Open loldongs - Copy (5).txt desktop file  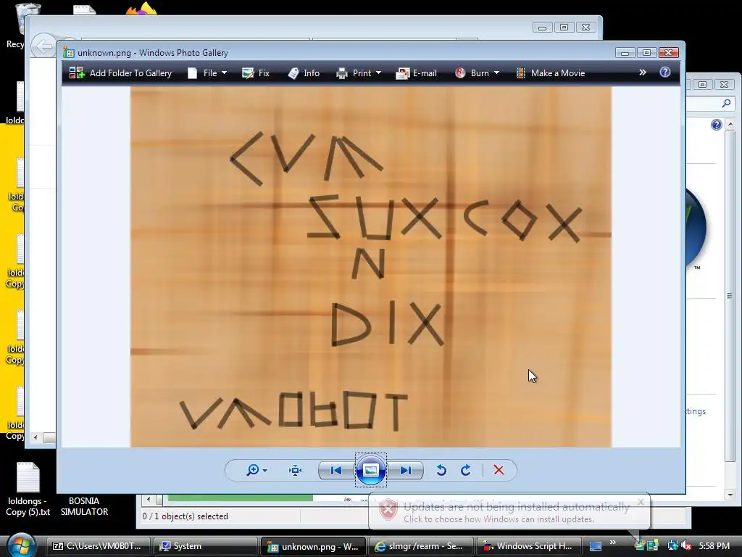click(x=28, y=489)
